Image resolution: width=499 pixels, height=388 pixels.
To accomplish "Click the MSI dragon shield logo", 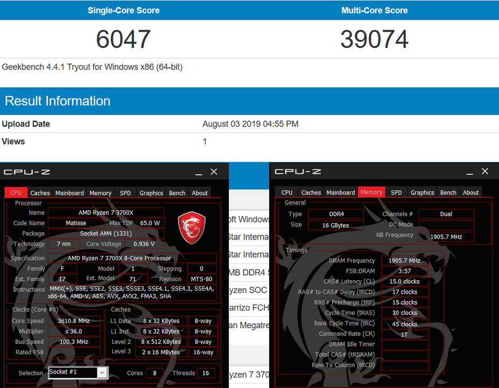I will tap(192, 228).
